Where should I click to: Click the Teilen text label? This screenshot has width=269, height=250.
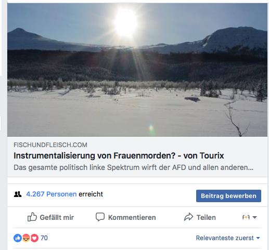(206, 217)
